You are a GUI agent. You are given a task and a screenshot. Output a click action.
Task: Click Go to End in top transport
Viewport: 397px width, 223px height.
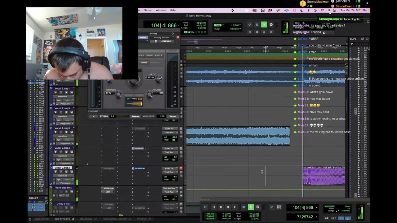[271, 32]
